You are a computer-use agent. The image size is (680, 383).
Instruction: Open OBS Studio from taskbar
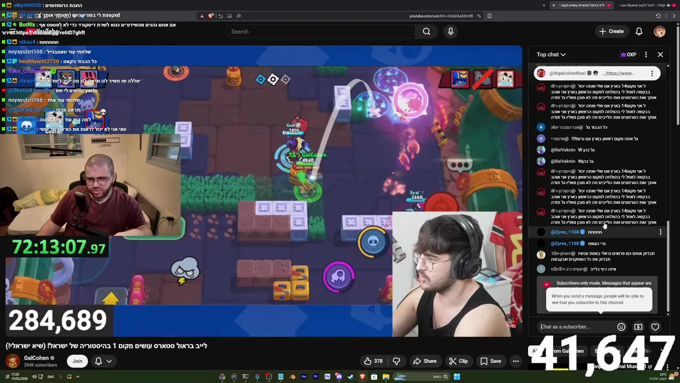(269, 377)
